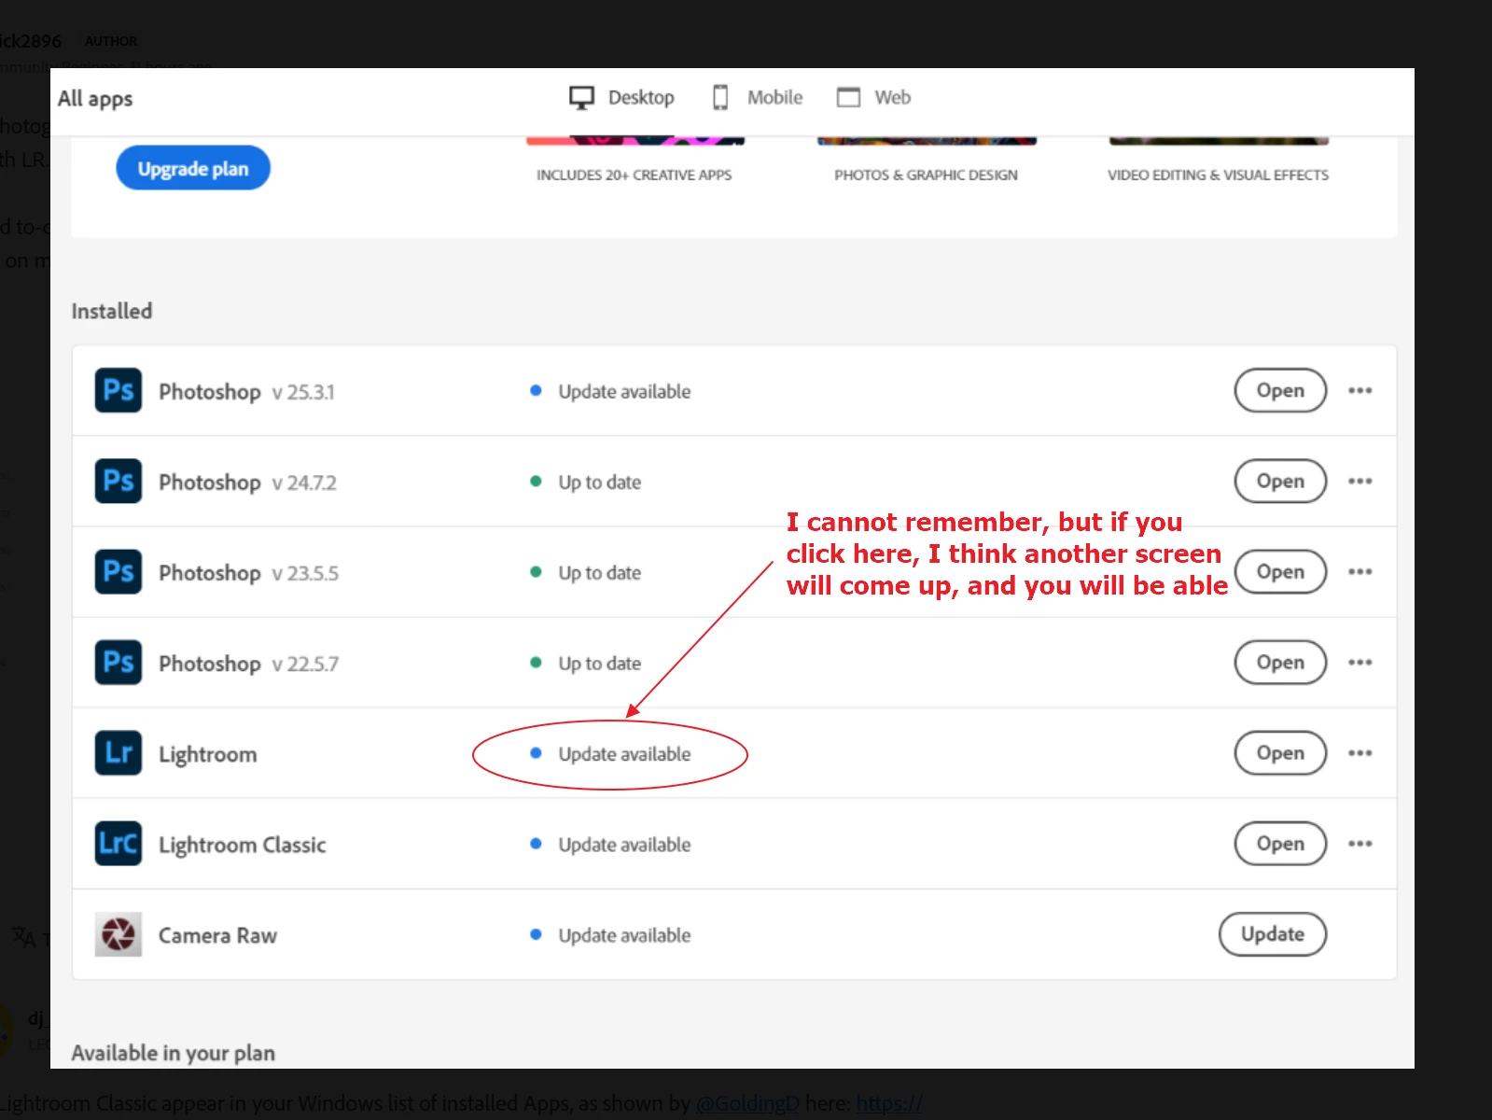Viewport: 1492px width, 1120px height.
Task: Click the Photoshop v 22.5.7 app icon
Action: 119,662
